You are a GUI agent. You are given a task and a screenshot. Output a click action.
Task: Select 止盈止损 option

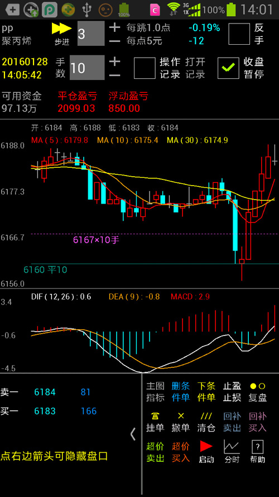232,392
